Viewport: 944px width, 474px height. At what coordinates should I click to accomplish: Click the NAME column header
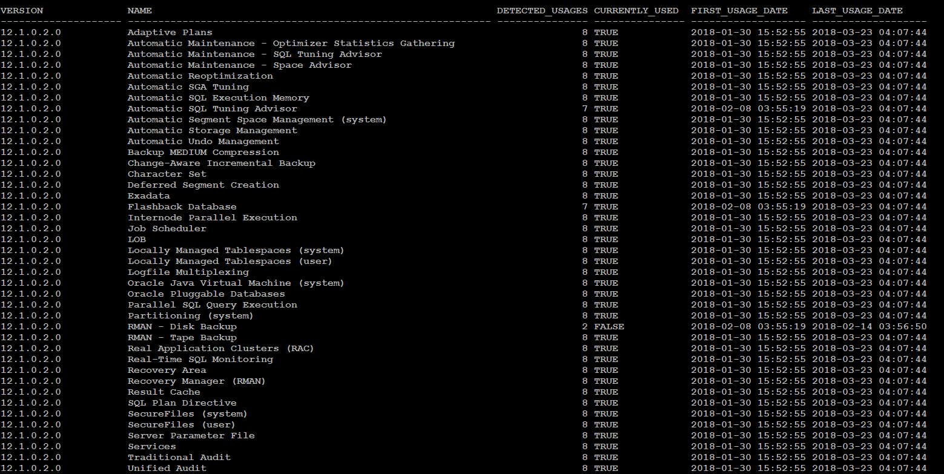(140, 10)
